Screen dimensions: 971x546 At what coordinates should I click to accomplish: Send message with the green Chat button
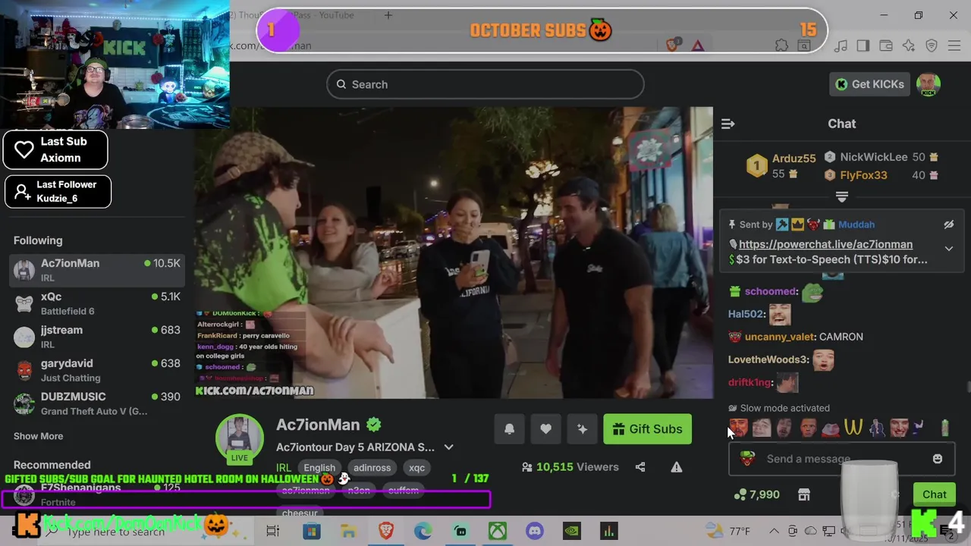934,494
